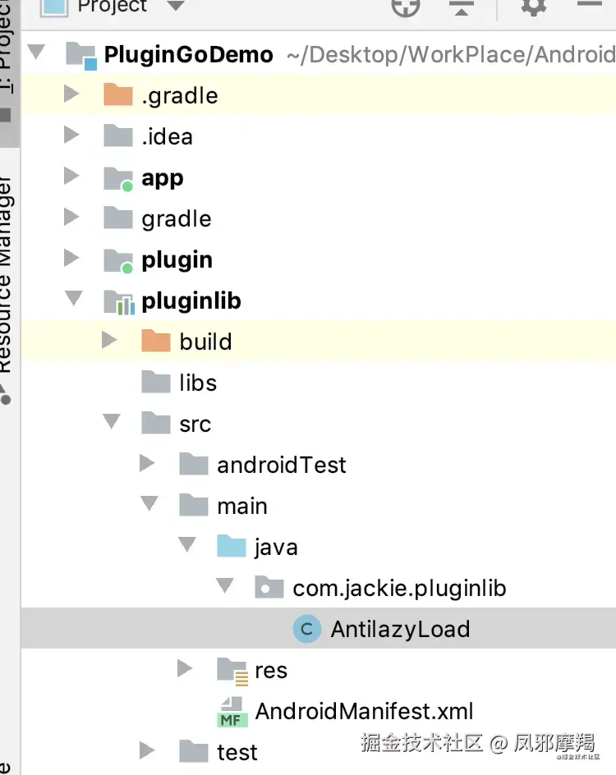Viewport: 616px width, 775px height.
Task: Click the res resources folder icon
Action: pyautogui.click(x=232, y=671)
